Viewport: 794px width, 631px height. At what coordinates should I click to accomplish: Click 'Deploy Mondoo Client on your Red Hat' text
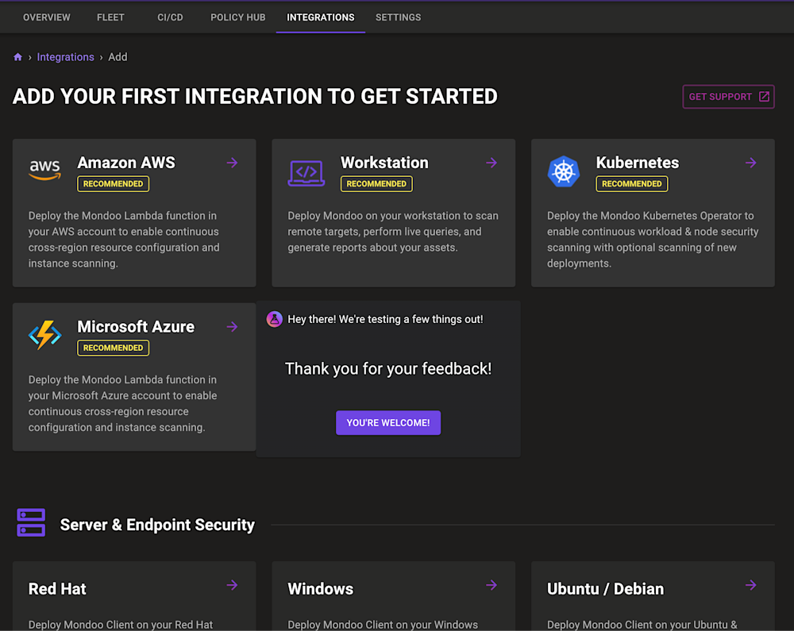tap(121, 625)
